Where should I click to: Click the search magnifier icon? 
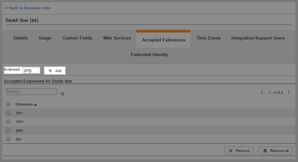point(63,94)
